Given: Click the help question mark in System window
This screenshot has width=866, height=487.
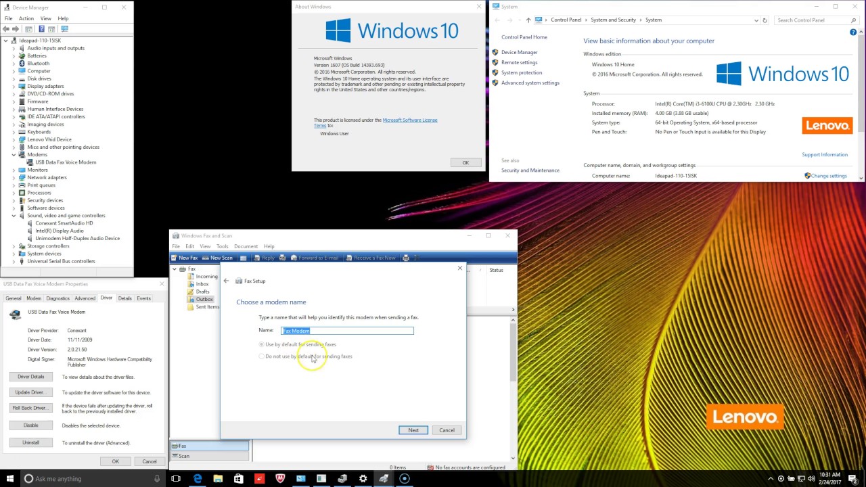Looking at the screenshot, I should tap(853, 32).
